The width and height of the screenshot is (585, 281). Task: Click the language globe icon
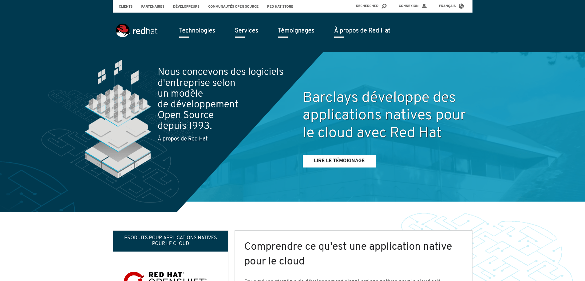click(x=461, y=6)
